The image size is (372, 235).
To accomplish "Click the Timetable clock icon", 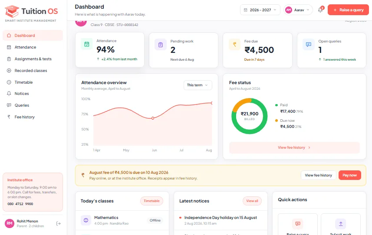I will pos(9,82).
